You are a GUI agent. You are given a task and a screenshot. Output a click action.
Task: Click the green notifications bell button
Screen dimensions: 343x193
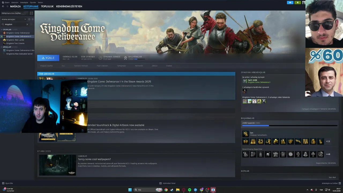pos(298,2)
